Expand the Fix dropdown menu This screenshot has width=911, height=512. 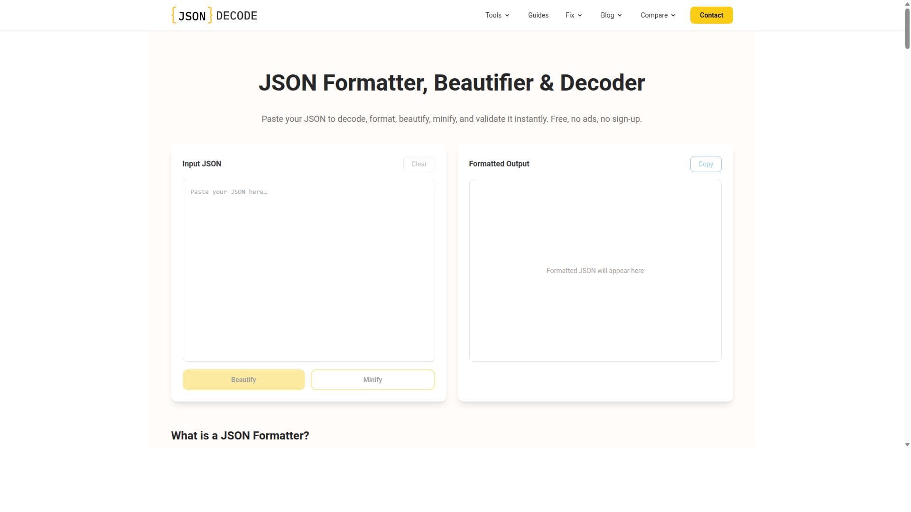(x=574, y=15)
